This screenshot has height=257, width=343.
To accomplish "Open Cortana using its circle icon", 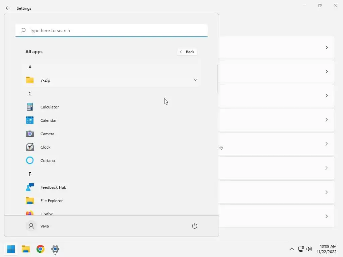I will [30, 160].
